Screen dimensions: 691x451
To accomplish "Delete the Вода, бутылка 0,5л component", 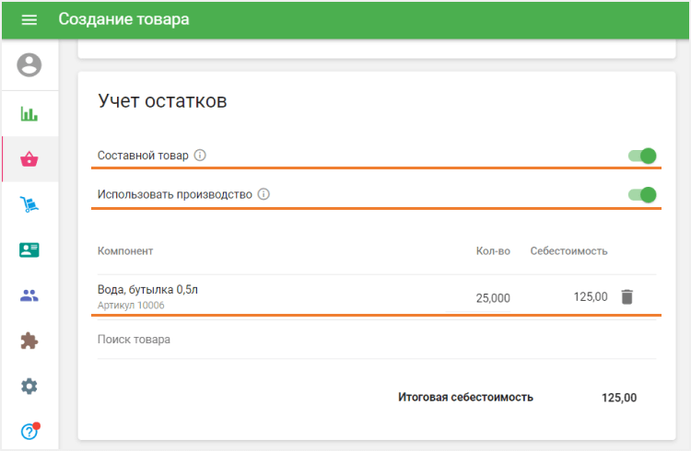I will 627,297.
